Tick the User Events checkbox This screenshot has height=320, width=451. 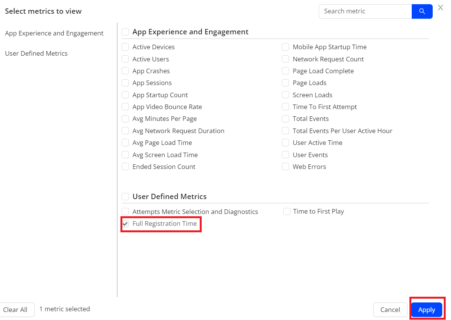pyautogui.click(x=285, y=155)
